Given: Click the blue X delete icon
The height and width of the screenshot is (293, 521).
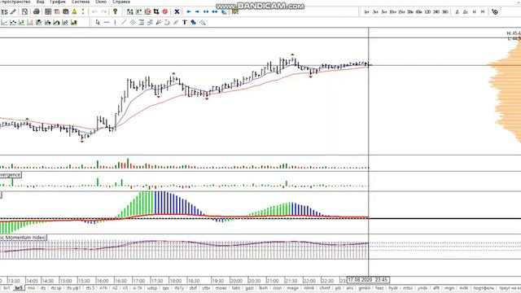Looking at the screenshot, I should (177, 12).
